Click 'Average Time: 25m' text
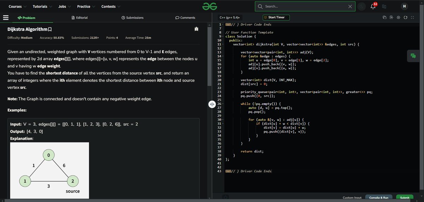Screen dimensions: 424x202 (138, 38)
